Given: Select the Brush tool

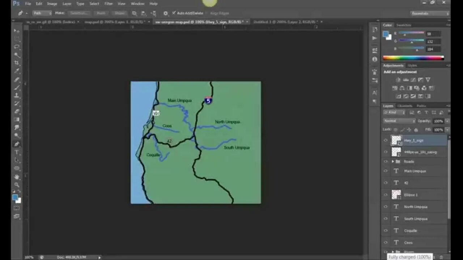Looking at the screenshot, I should pyautogui.click(x=17, y=87).
